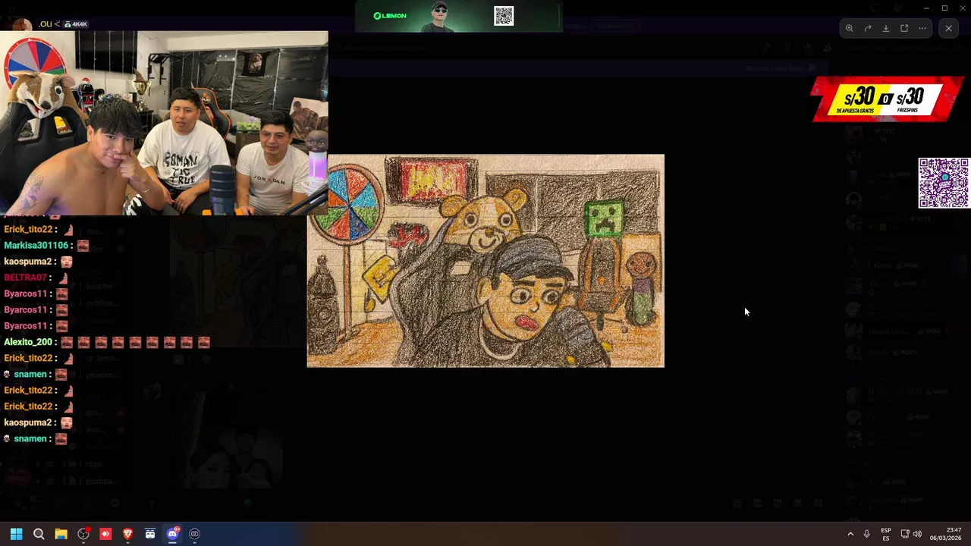This screenshot has width=971, height=546.
Task: Open Discord from the taskbar
Action: pyautogui.click(x=172, y=534)
